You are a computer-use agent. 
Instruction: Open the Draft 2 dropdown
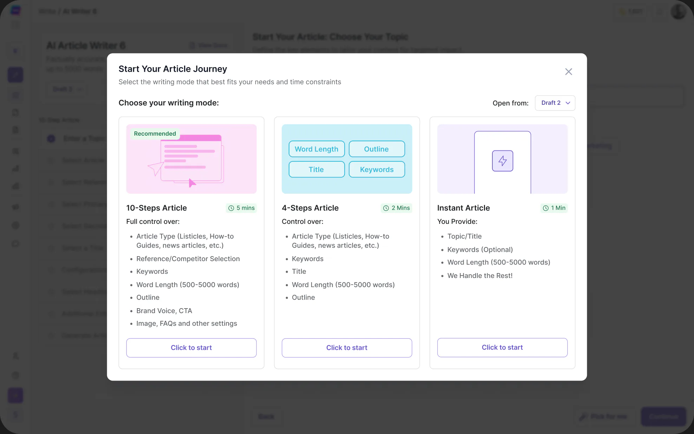[555, 103]
